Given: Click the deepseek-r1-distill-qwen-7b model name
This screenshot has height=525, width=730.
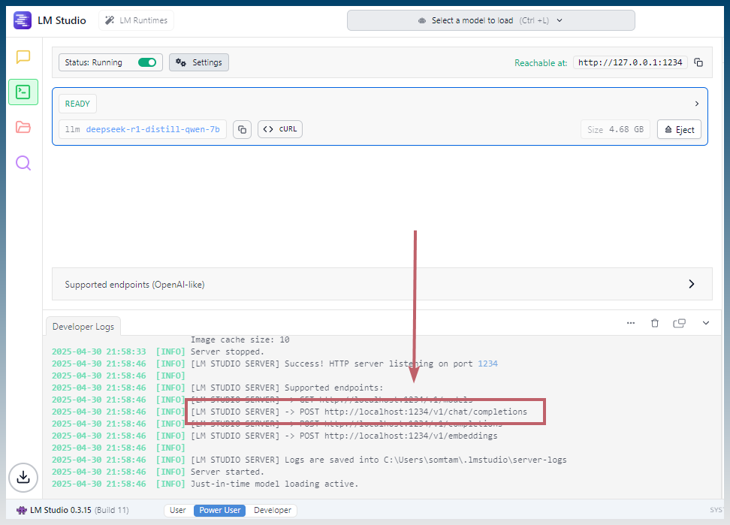Looking at the screenshot, I should 152,129.
